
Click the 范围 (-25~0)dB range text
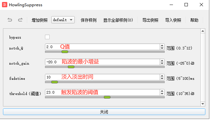tap(181, 63)
